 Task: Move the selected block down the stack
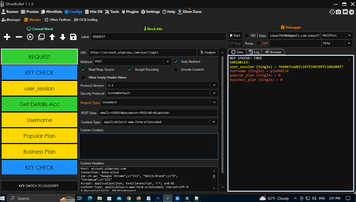pyautogui.click(x=63, y=37)
